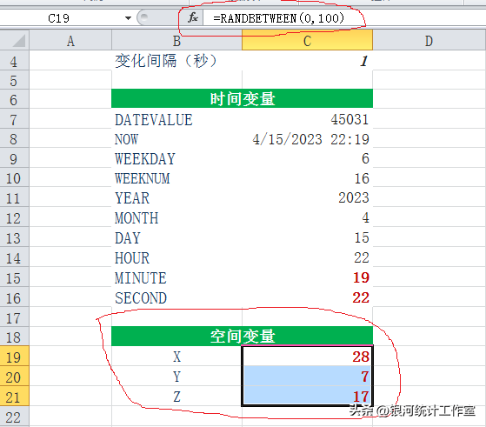Click the Y value cell showing 7
Image resolution: width=486 pixels, height=427 pixels.
pos(307,377)
